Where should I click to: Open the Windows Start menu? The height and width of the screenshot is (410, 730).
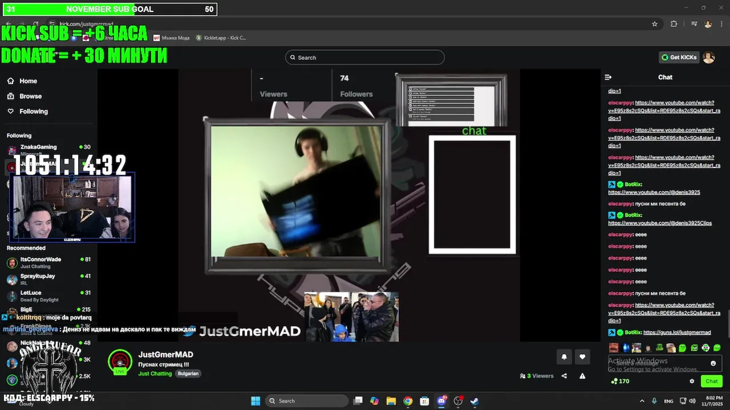tap(255, 401)
